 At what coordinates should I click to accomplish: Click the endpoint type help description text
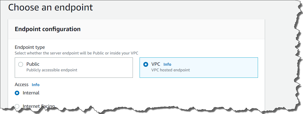pyautogui.click(x=78, y=53)
